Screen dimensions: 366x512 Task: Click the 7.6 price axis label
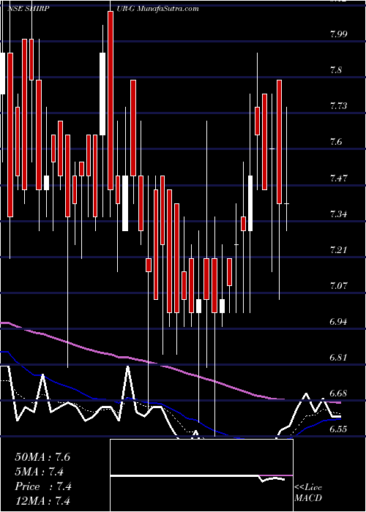click(x=337, y=142)
